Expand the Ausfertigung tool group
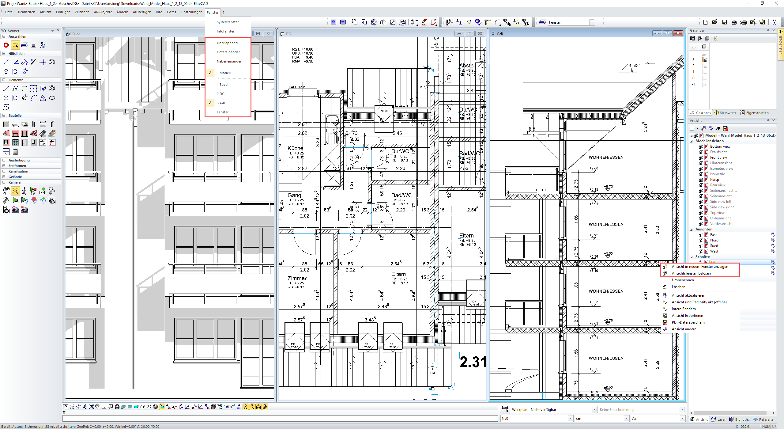 4,160
